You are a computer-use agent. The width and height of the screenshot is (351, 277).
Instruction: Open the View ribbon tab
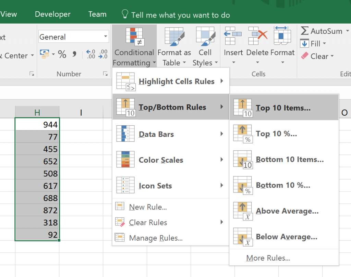(x=9, y=14)
